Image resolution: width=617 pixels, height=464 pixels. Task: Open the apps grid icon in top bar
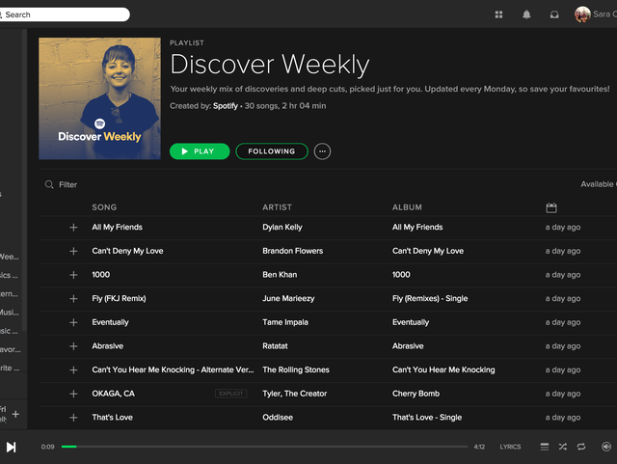click(498, 14)
